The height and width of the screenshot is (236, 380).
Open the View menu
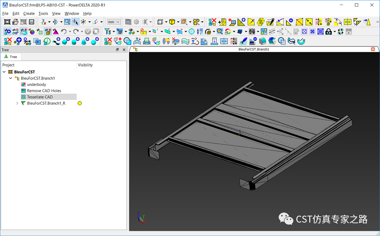pyautogui.click(x=56, y=13)
